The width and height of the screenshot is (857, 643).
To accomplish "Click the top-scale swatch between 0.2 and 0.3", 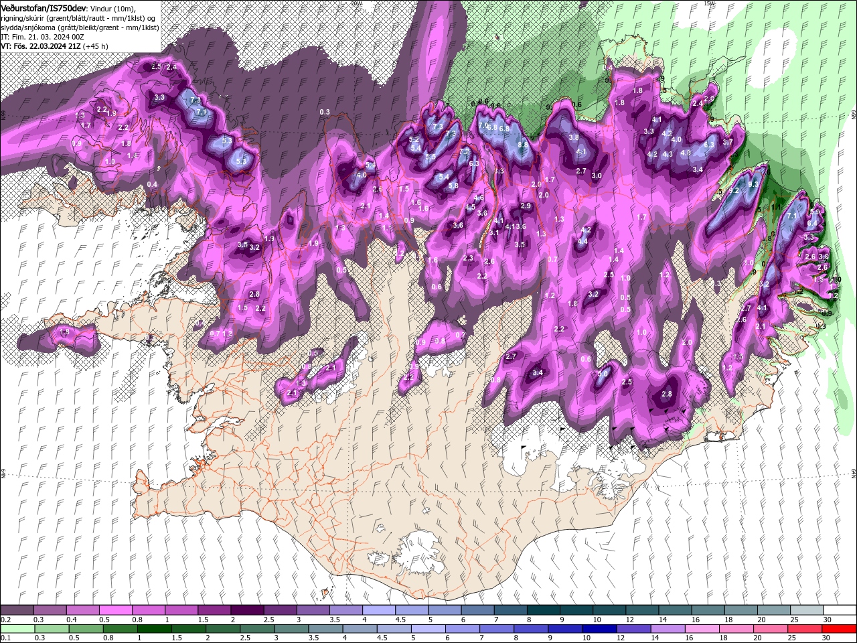I will click(17, 610).
